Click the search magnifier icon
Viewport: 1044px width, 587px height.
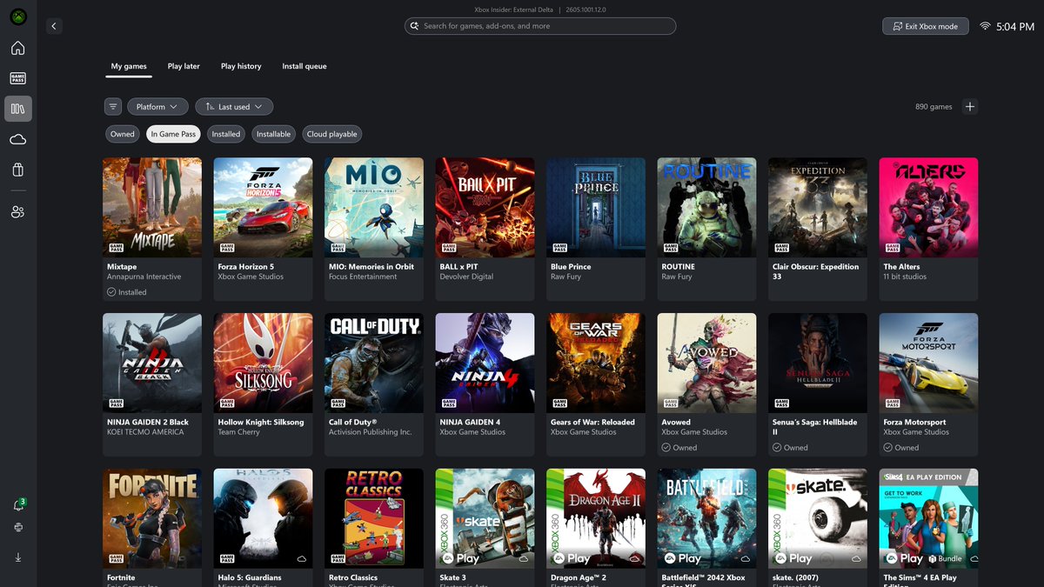tap(415, 26)
